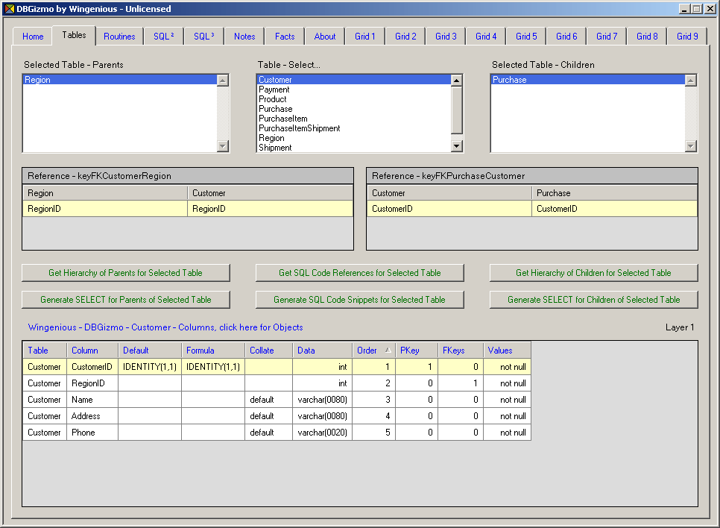Select Purchase in the Children list
The width and height of the screenshot is (720, 528).
tap(510, 80)
